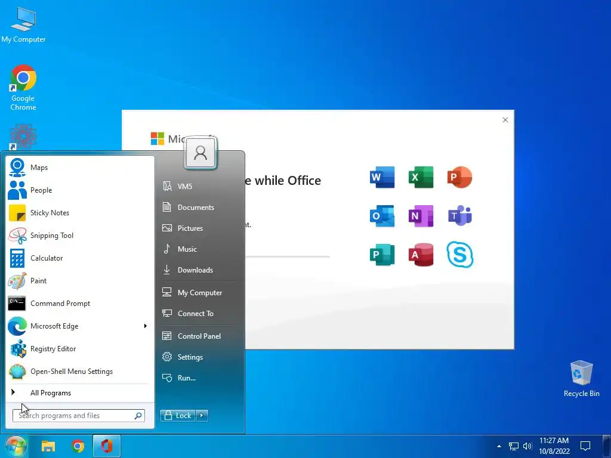611x458 pixels.
Task: Open Control Panel from start menu
Action: (199, 336)
